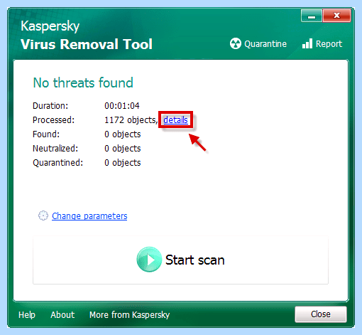Screen dimensions: 362x335
Task: Click the Neutralized: label
Action: (x=55, y=149)
